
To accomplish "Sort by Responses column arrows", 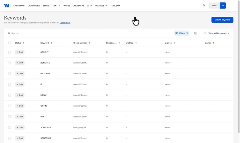I will click(x=119, y=43).
